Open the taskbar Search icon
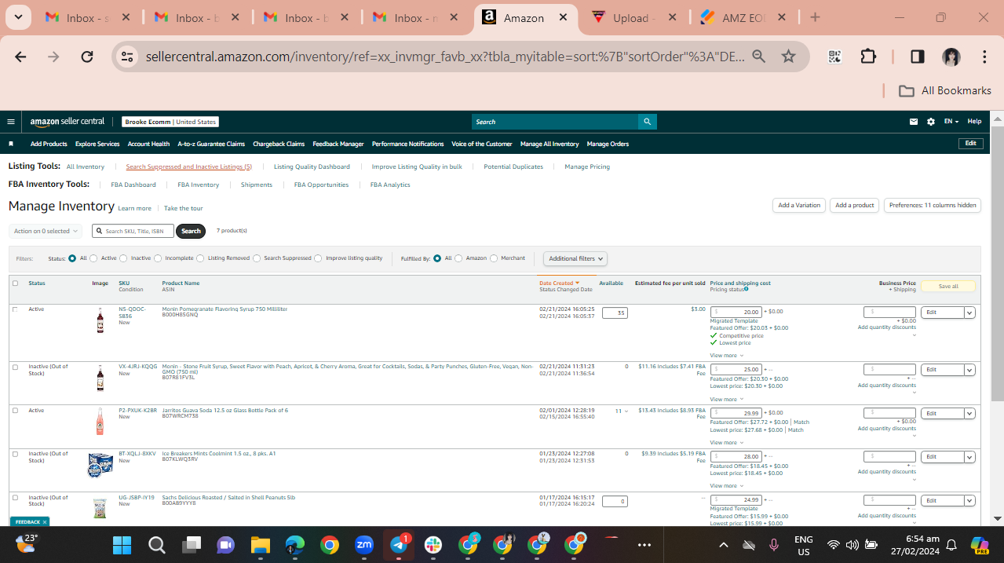Screen dimensions: 1004x563 [156, 545]
